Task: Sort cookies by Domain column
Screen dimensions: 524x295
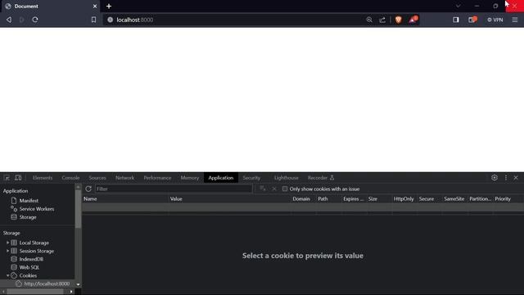Action: coord(304,198)
